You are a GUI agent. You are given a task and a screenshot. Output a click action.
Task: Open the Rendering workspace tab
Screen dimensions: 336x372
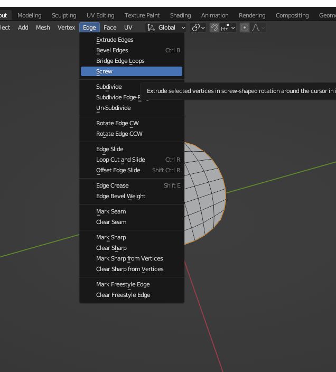click(252, 15)
